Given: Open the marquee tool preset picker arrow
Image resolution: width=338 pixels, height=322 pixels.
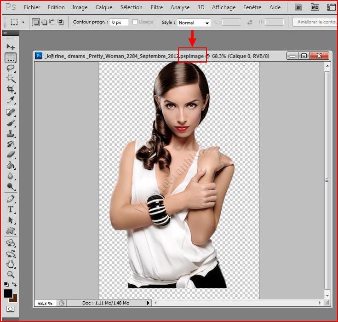Looking at the screenshot, I should click(23, 22).
